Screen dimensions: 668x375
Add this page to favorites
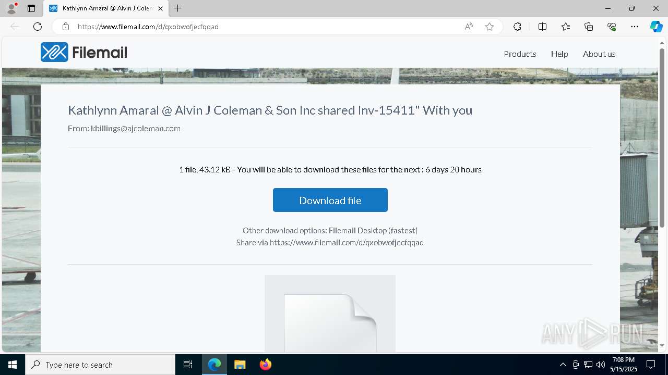pyautogui.click(x=489, y=27)
